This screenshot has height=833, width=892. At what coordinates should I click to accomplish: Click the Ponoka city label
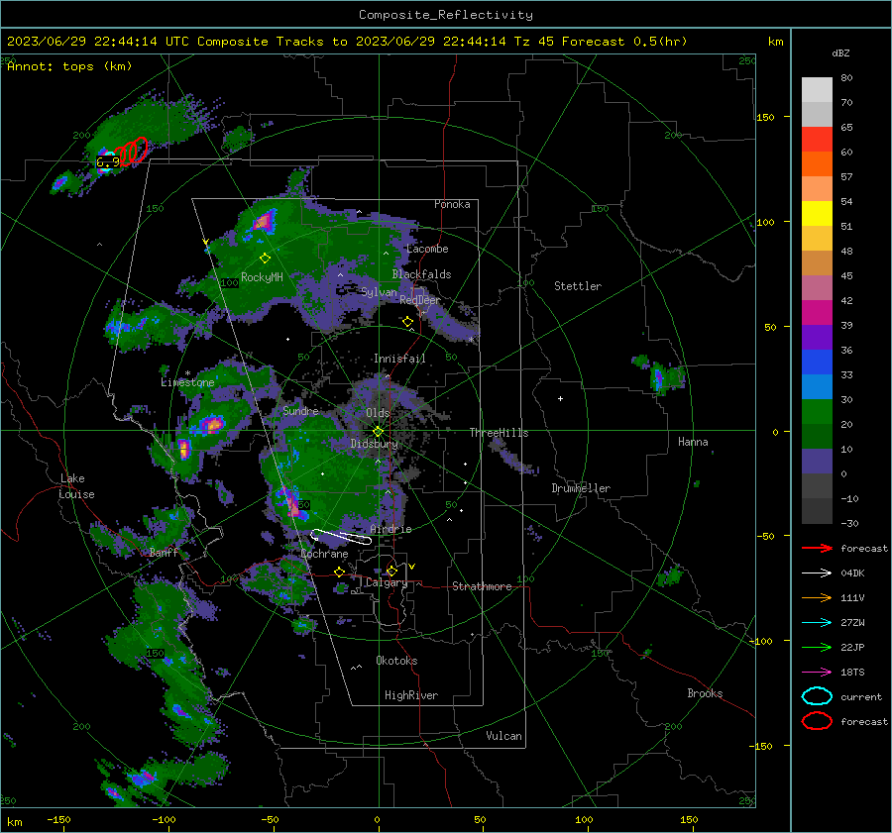click(x=452, y=204)
